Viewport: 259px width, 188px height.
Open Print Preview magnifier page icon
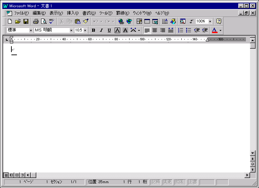pyautogui.click(x=44, y=21)
